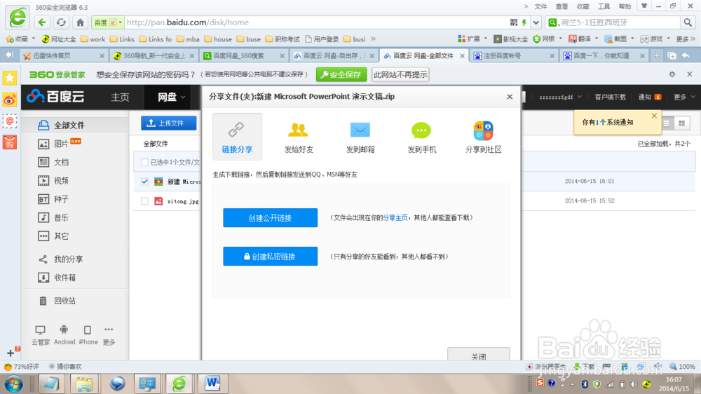Viewport: 701px width, 394px height.
Task: Open Word from the Windows taskbar
Action: click(213, 383)
